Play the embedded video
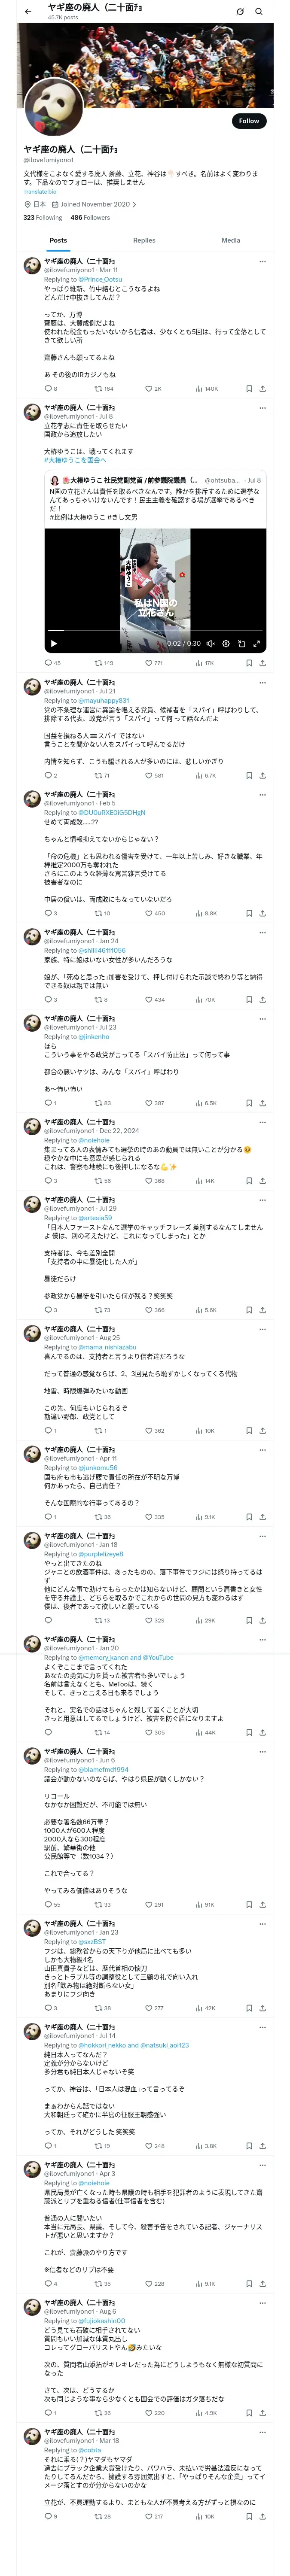Screen dimensions: 290x2576 pos(54,643)
